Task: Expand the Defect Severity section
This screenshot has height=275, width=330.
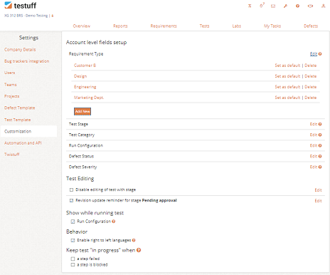Action: pyautogui.click(x=82, y=167)
